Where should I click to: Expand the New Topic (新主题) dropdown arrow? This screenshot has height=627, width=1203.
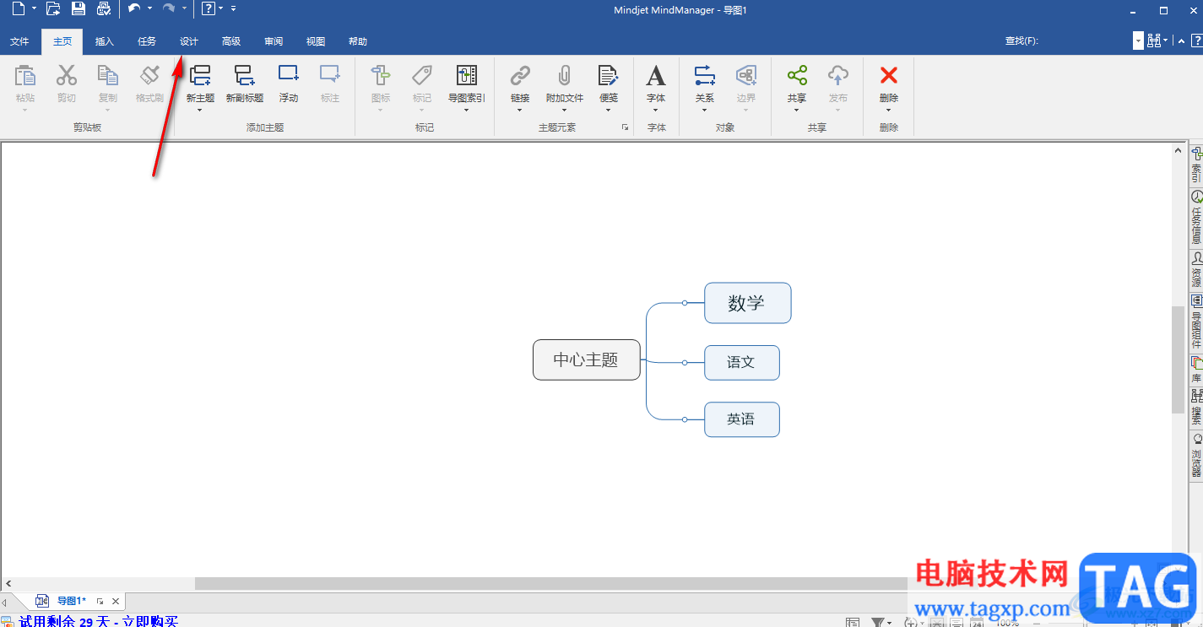(200, 110)
